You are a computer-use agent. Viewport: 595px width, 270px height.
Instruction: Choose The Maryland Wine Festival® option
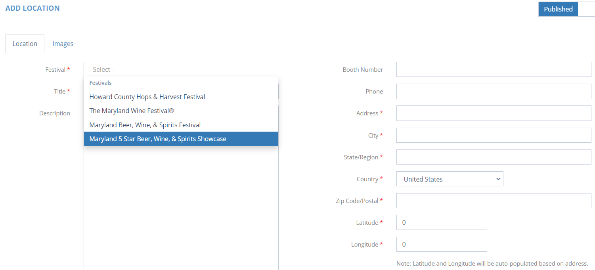pos(181,111)
